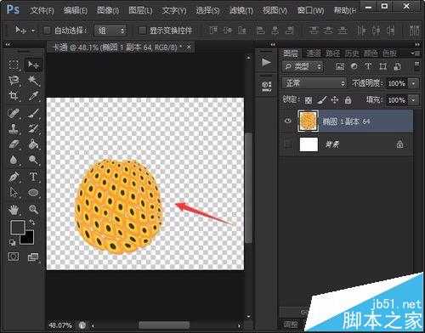
Task: Open the fill slider arrow
Action: [414, 99]
